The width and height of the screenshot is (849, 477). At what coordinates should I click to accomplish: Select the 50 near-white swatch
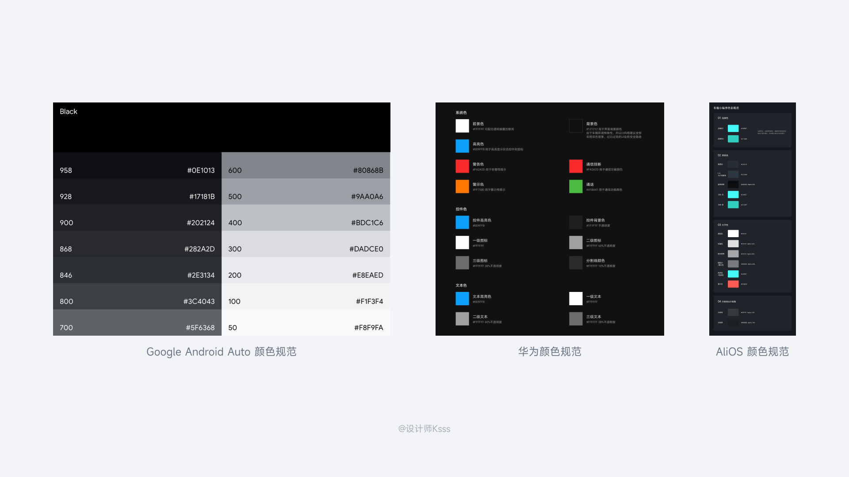306,322
